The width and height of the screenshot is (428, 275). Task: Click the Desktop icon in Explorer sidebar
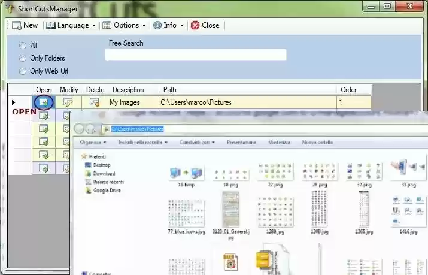[88, 165]
